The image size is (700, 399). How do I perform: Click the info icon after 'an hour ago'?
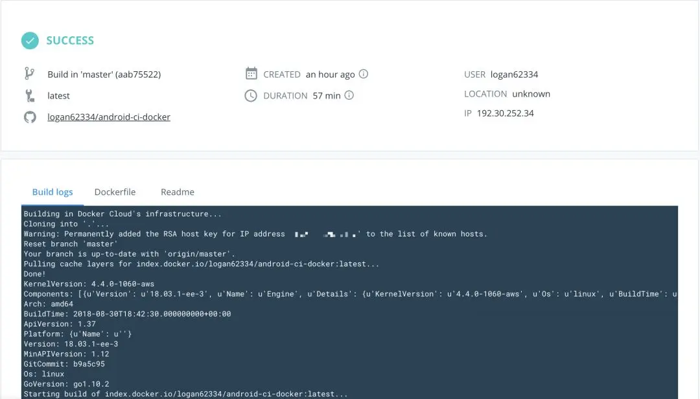point(364,74)
